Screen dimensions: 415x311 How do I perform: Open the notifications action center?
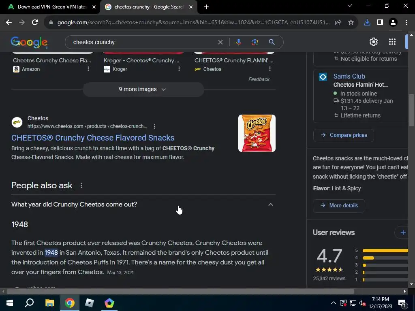click(x=402, y=303)
